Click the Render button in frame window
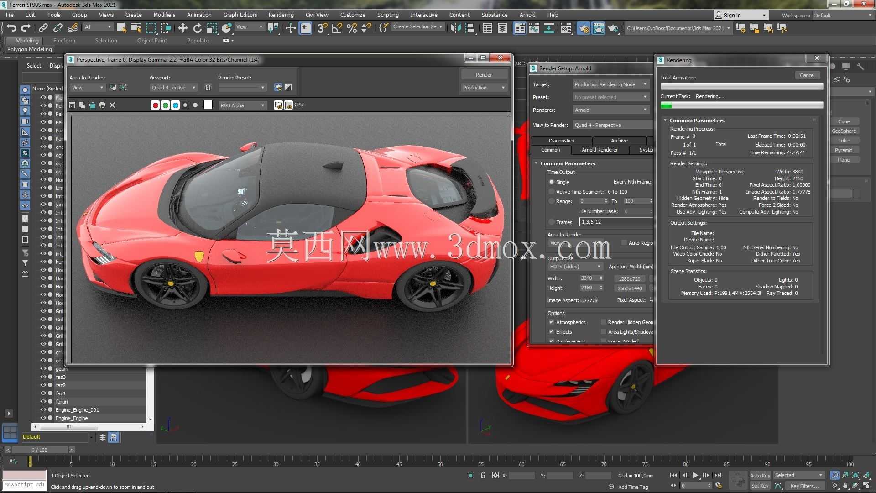 pyautogui.click(x=484, y=75)
